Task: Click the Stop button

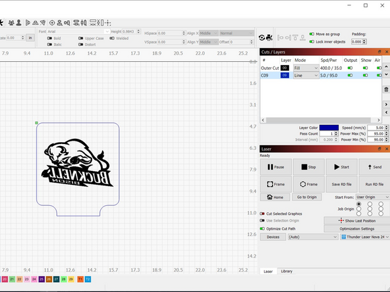Action: click(309, 167)
